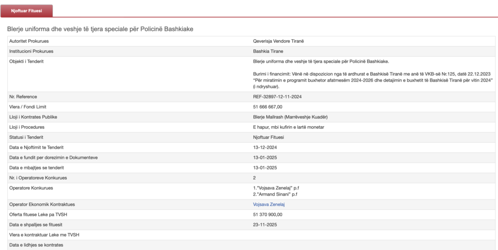Click the Nr. i Operatoreve Konkurues label
The height and width of the screenshot is (250, 498).
coord(38,178)
